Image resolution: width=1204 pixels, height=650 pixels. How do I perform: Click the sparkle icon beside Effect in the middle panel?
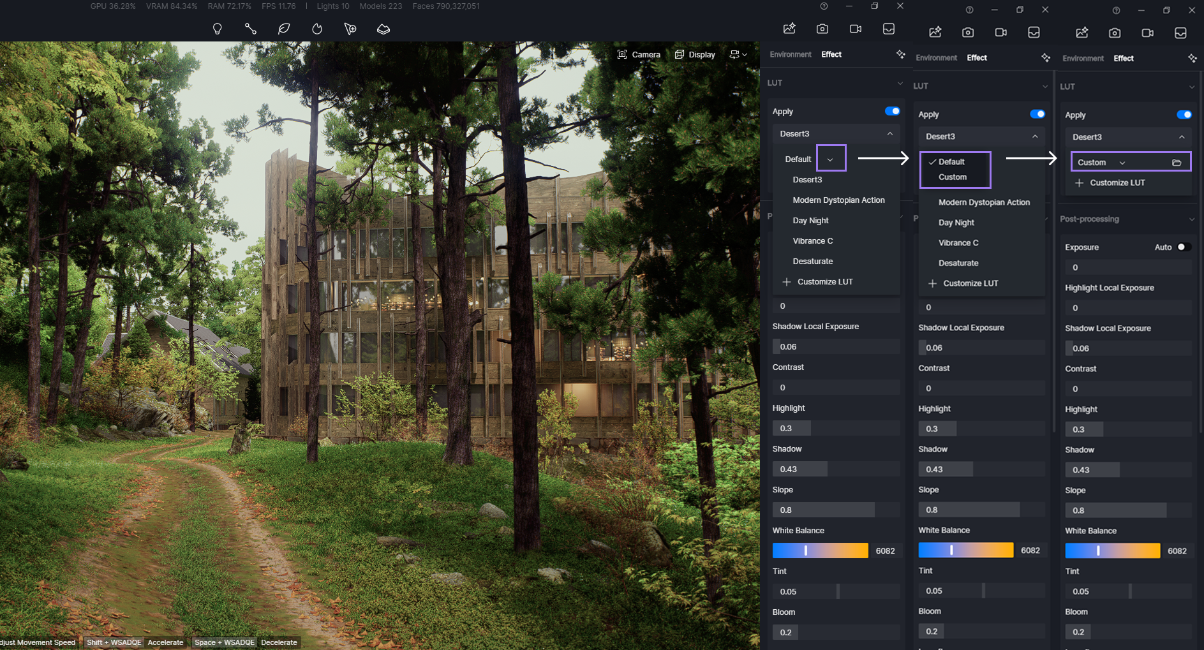(1046, 57)
